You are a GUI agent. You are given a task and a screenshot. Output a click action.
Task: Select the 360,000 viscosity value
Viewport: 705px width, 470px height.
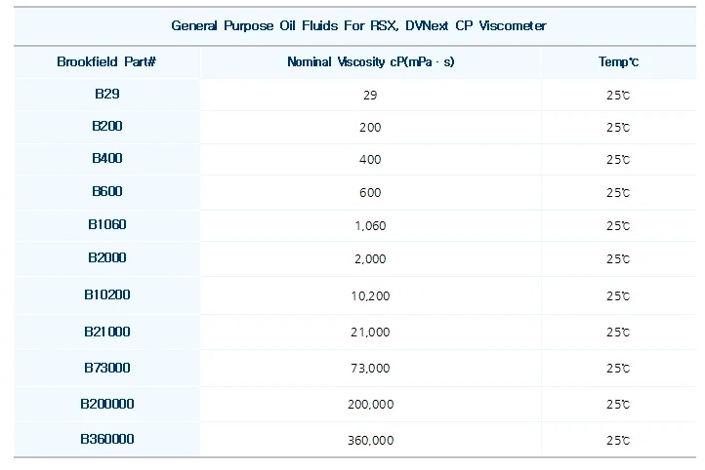(x=370, y=441)
